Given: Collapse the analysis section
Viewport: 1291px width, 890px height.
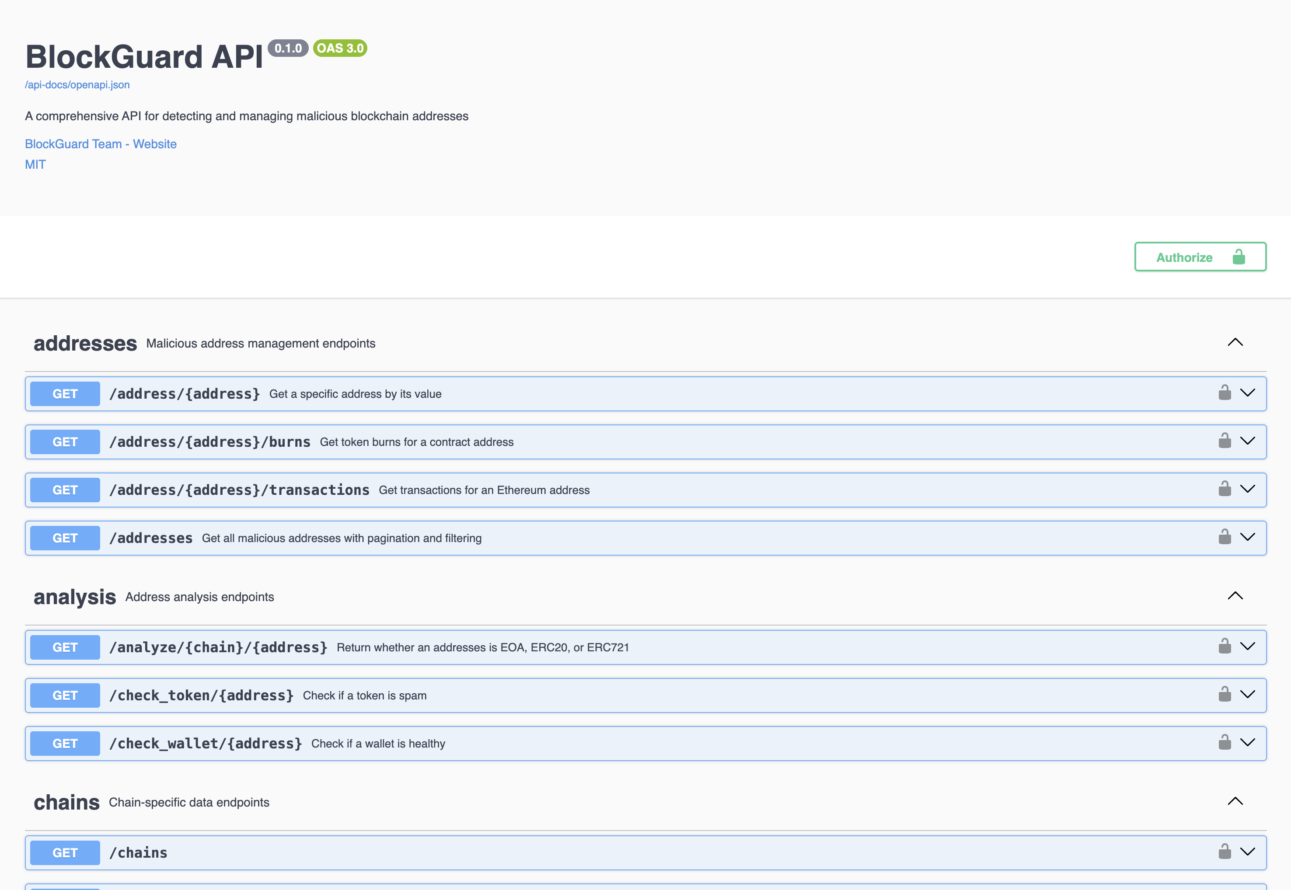Looking at the screenshot, I should (x=1236, y=595).
